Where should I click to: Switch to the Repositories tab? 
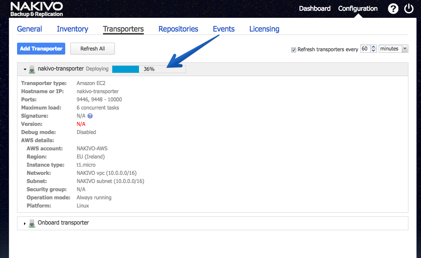178,29
